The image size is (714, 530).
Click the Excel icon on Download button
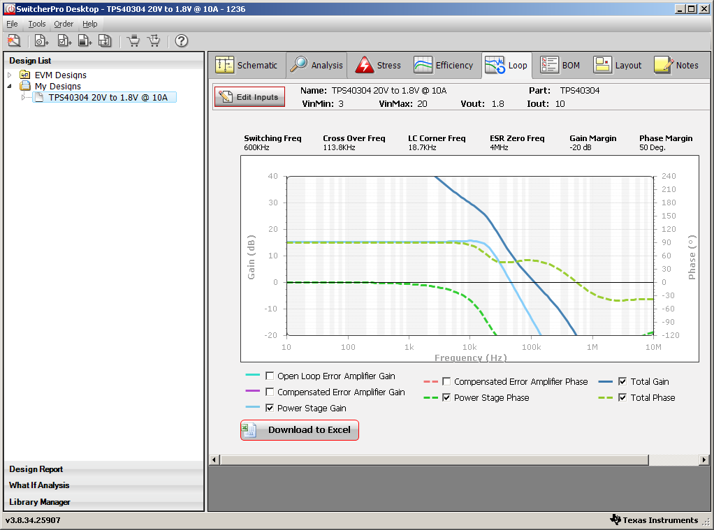[x=249, y=430]
